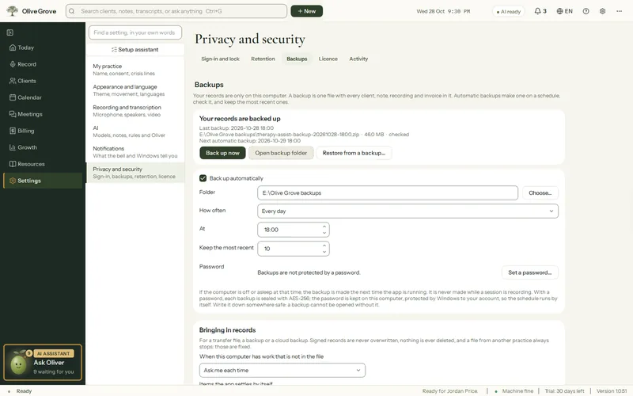
Task: Click the AI ready status indicator
Action: coord(508,11)
